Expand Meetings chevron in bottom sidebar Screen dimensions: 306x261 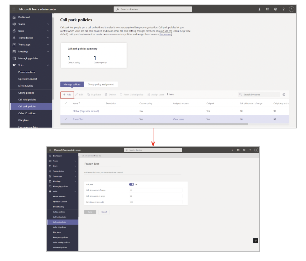click(75, 181)
